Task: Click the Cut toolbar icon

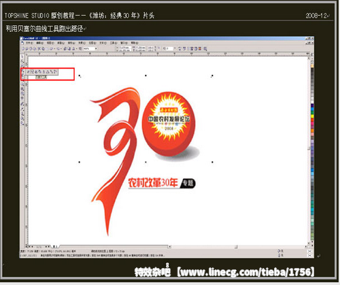Action: pos(39,49)
